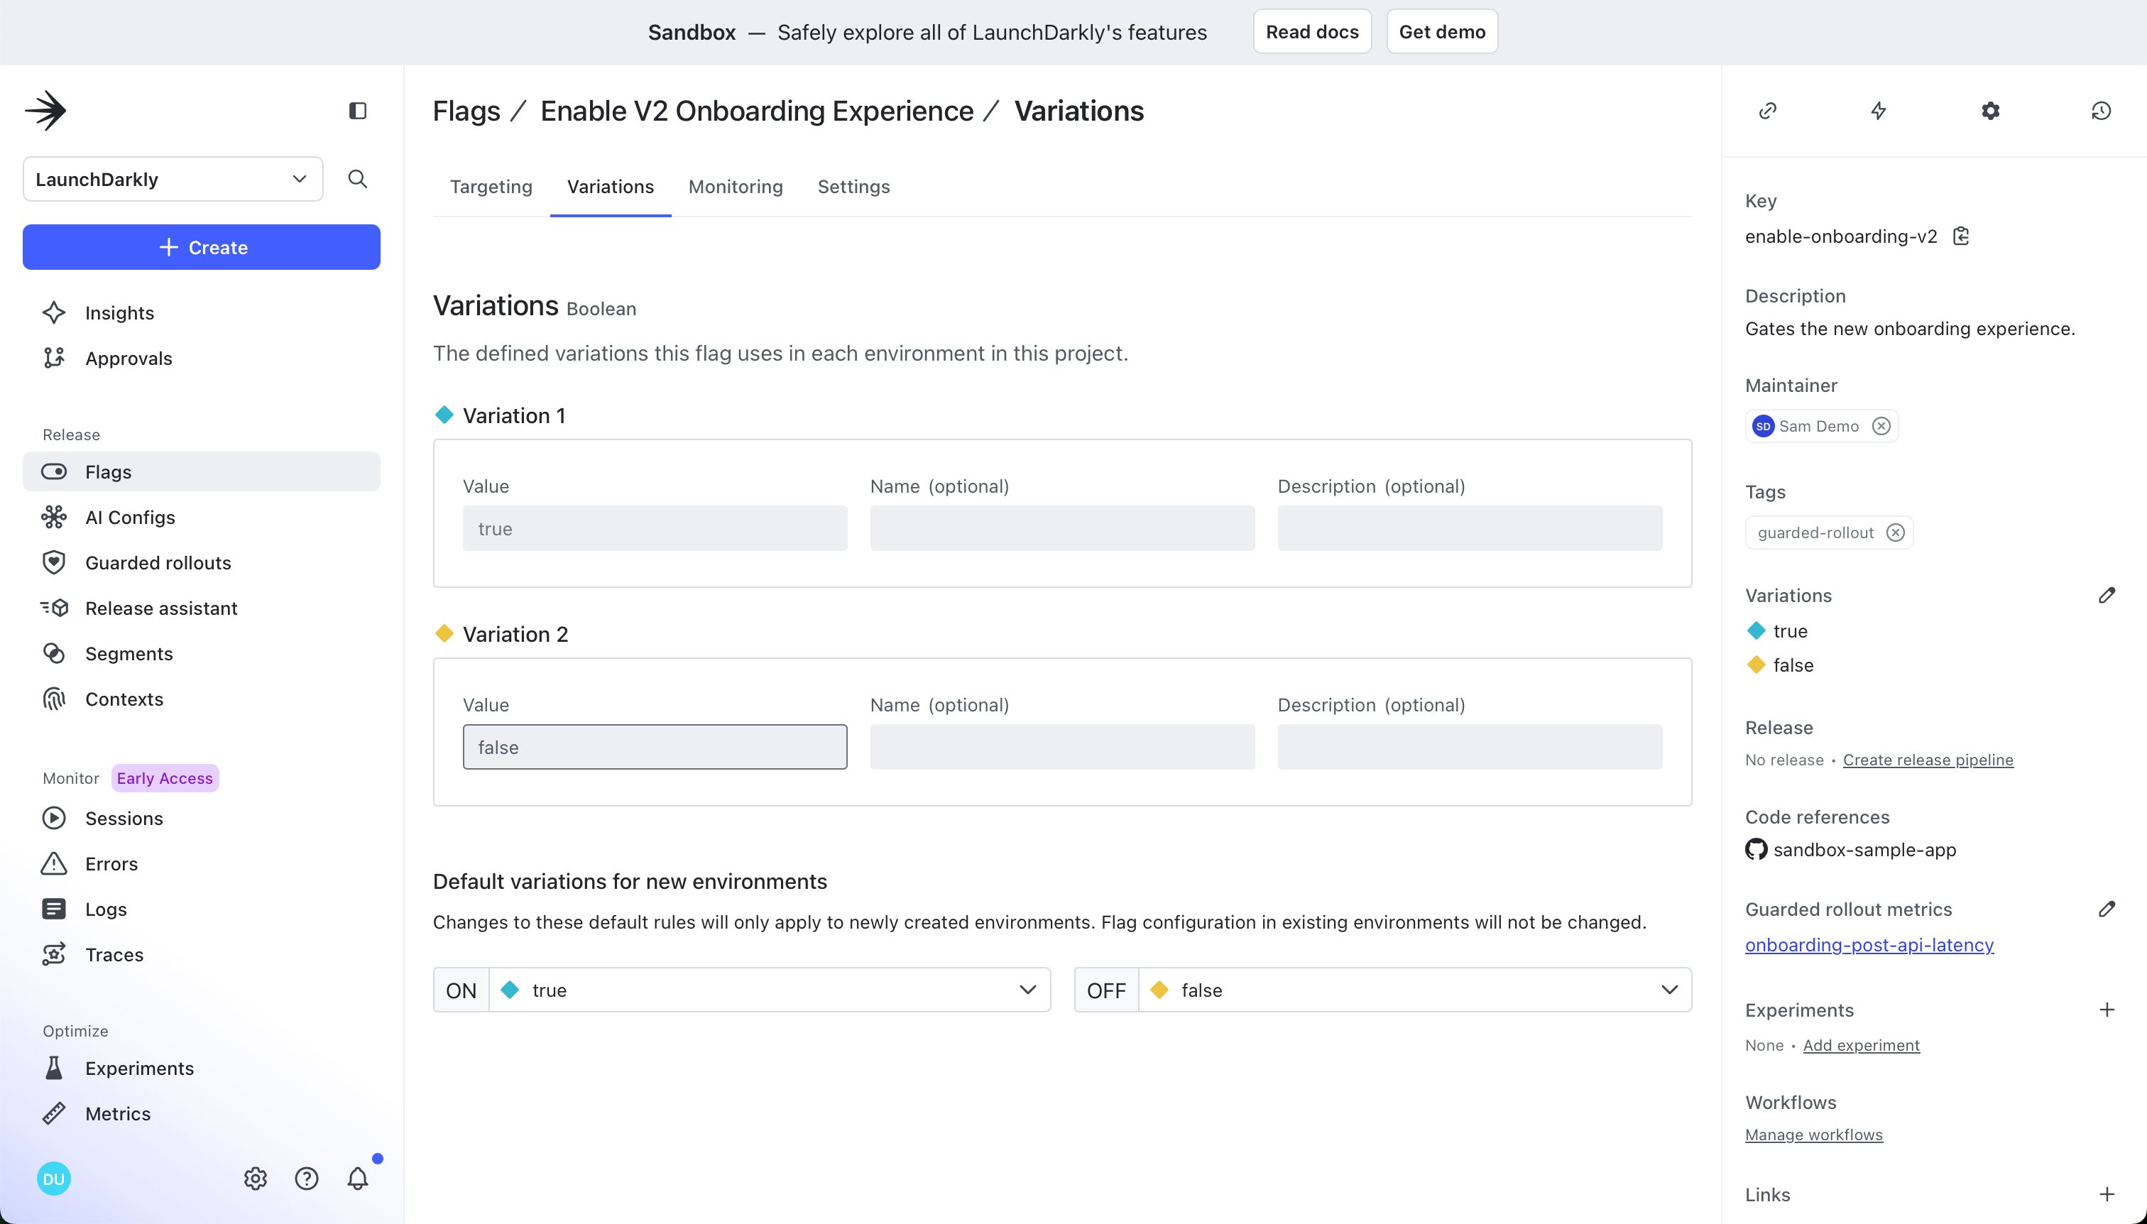Copy the enable-onboarding-v2 key
The width and height of the screenshot is (2147, 1224).
(x=1961, y=236)
